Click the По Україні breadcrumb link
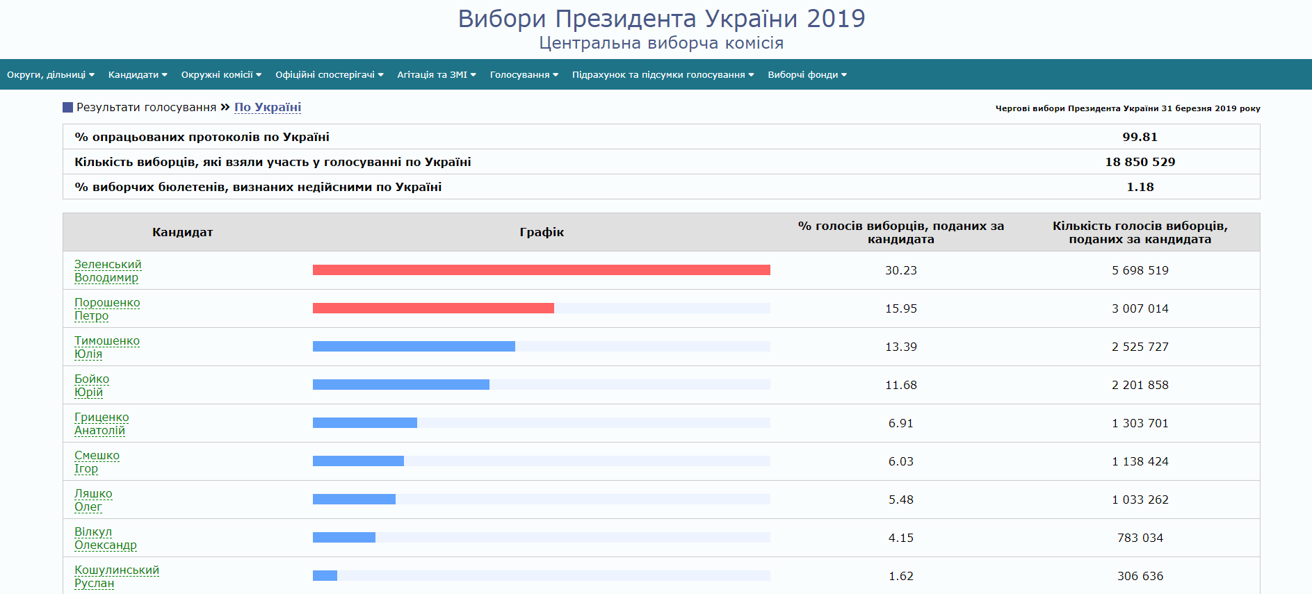 (x=267, y=108)
